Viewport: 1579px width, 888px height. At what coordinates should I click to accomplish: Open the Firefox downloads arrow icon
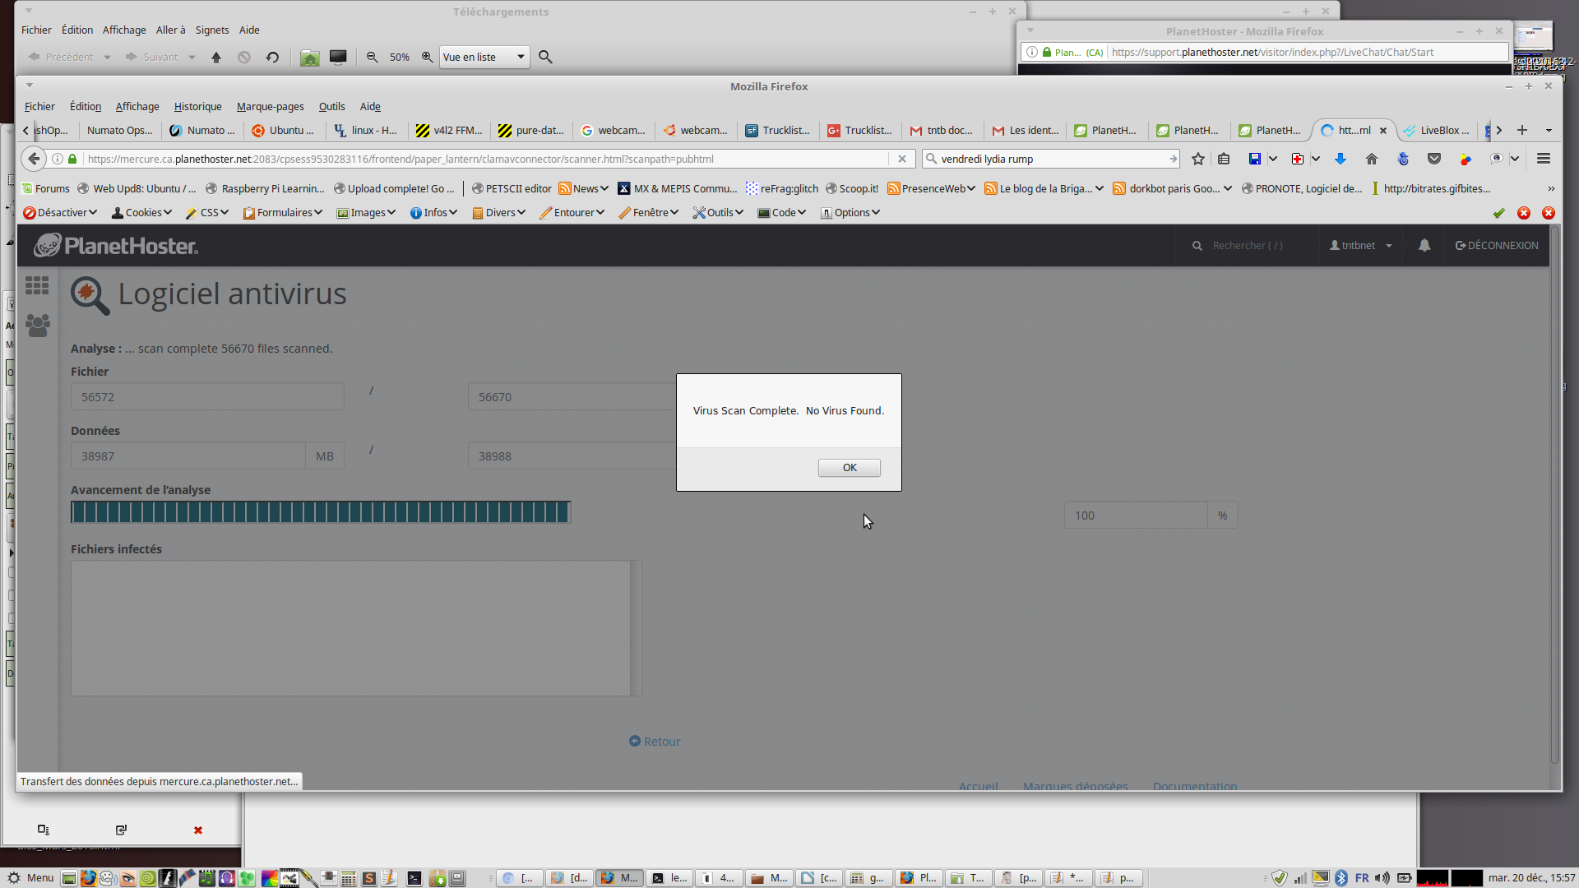[1340, 159]
